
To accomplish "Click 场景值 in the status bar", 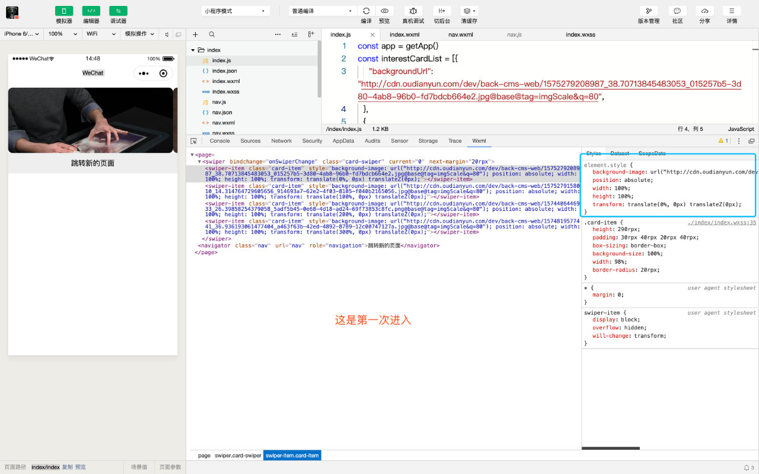I will 139,467.
